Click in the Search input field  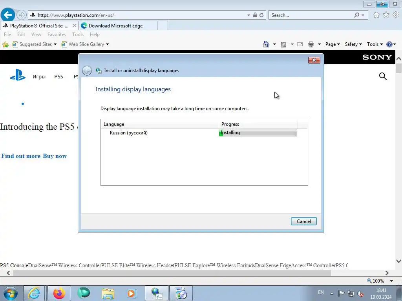311,15
